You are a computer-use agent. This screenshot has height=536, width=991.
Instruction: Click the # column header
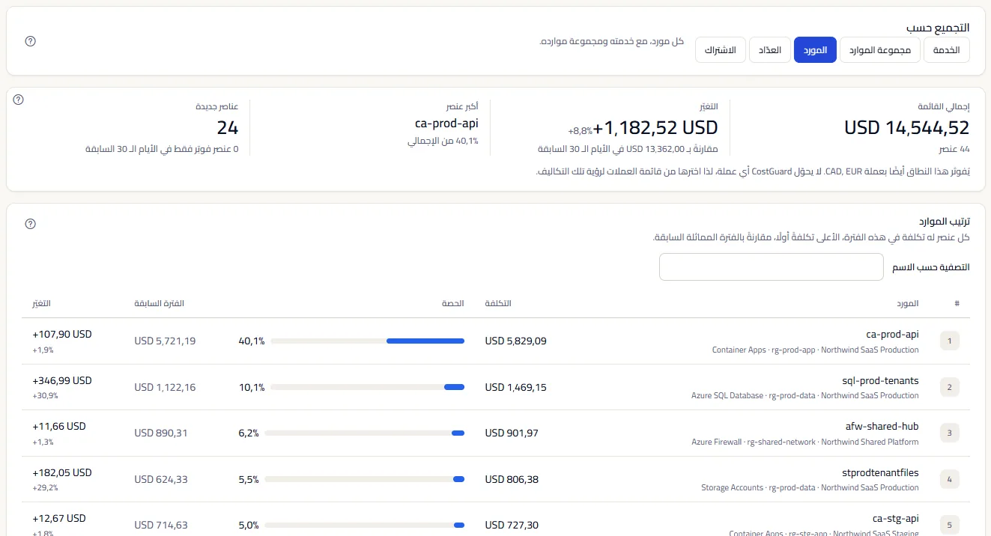(x=957, y=303)
